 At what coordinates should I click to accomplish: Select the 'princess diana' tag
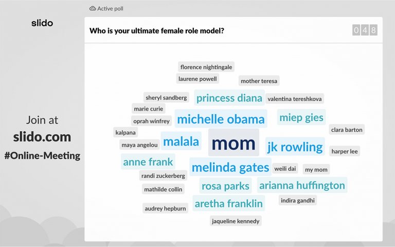(x=229, y=98)
